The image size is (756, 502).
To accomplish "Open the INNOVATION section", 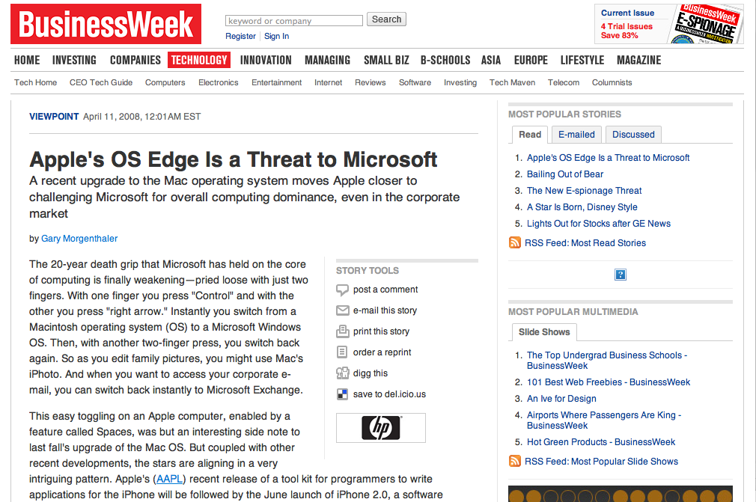I will pyautogui.click(x=266, y=60).
